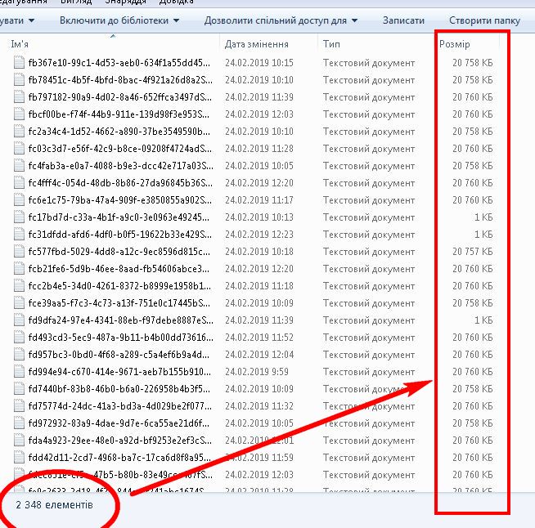535x528 pixels.
Task: Click date 24.02.2019 12:23
Action: [x=259, y=235]
